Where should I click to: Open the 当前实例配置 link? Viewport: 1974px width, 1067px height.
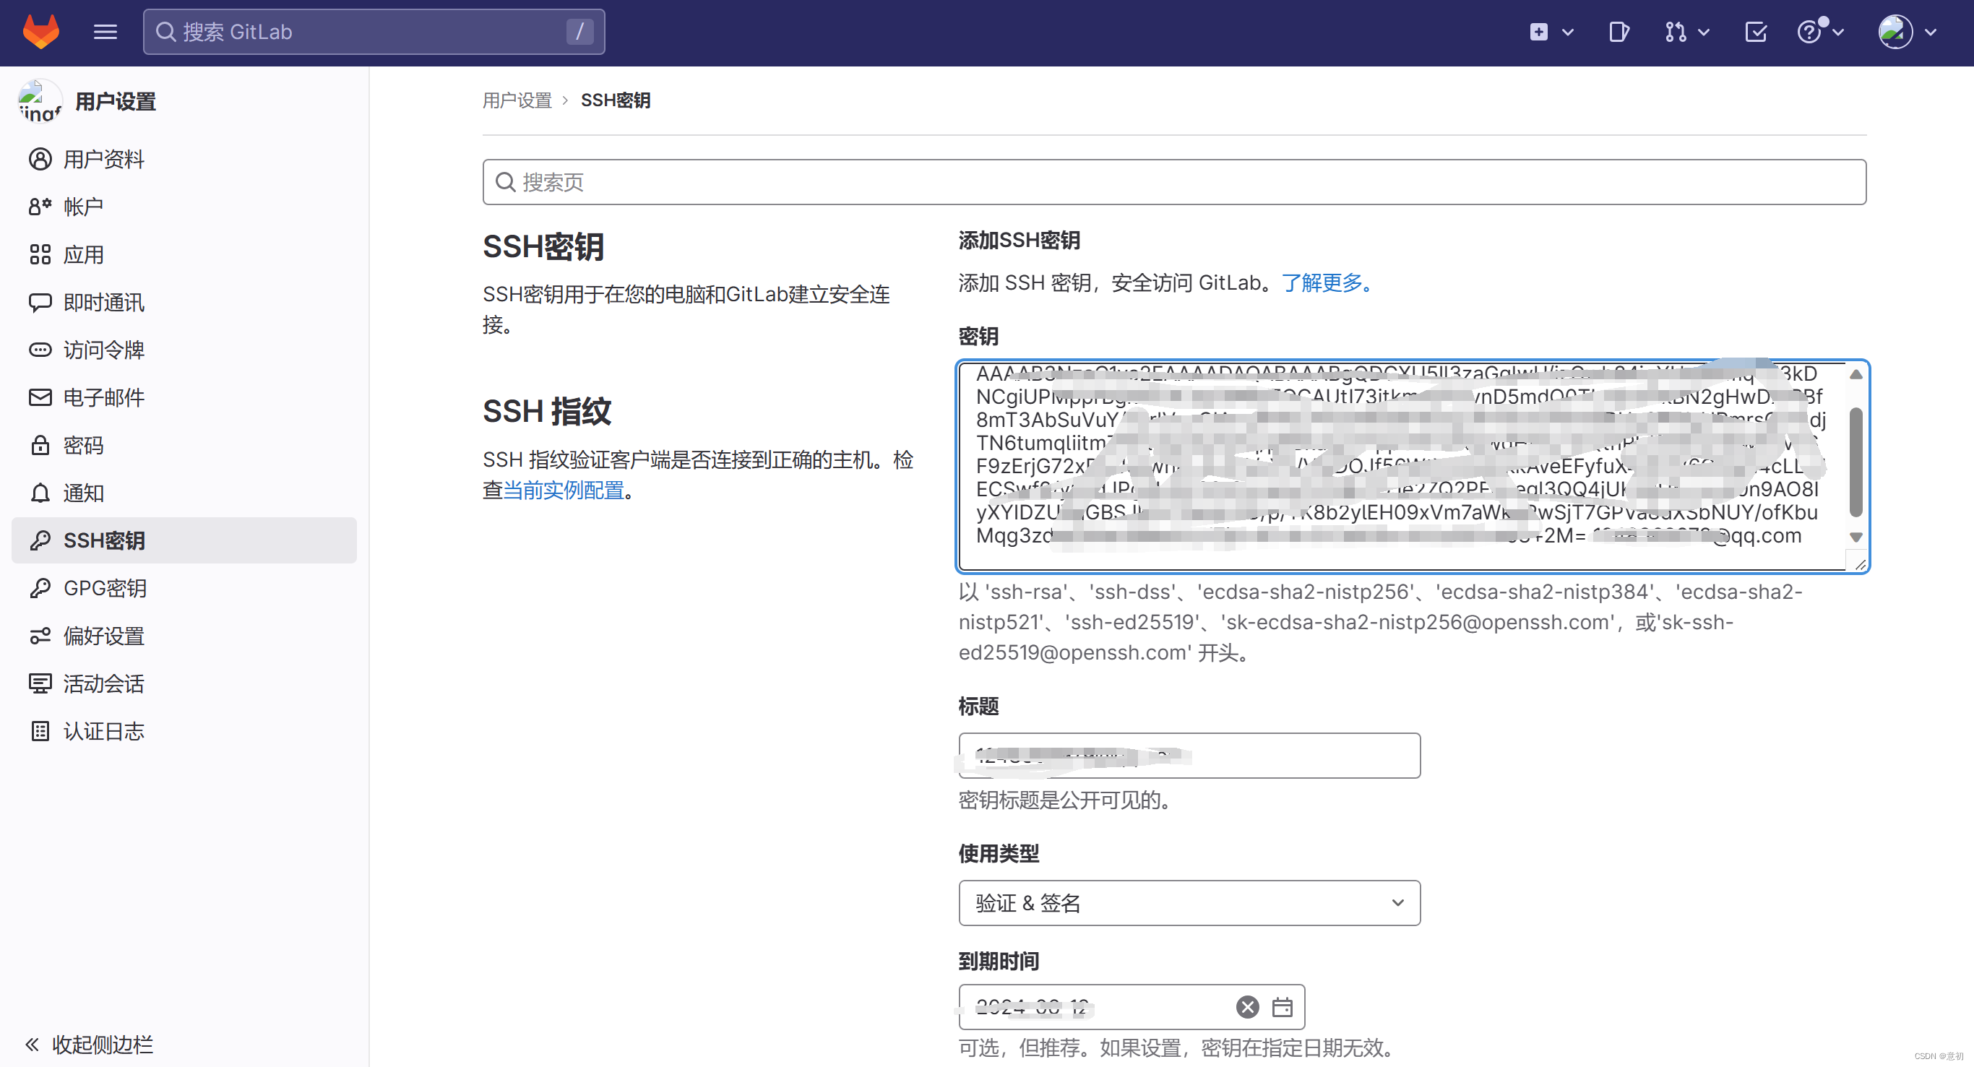pos(564,491)
